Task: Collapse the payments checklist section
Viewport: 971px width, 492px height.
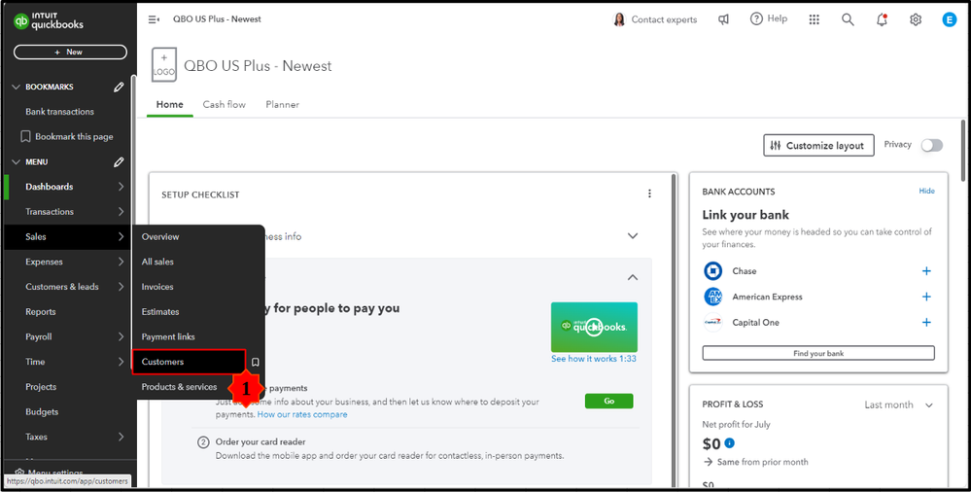Action: [x=632, y=278]
